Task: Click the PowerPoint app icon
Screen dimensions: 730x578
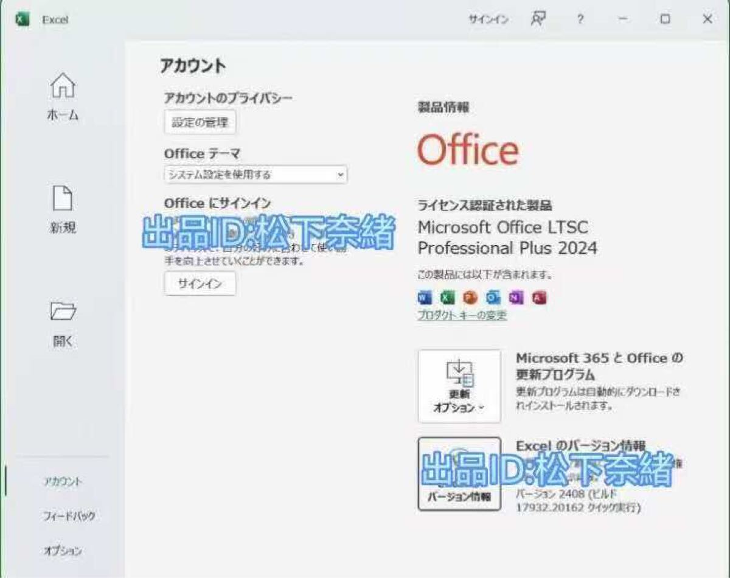Action: (x=470, y=298)
